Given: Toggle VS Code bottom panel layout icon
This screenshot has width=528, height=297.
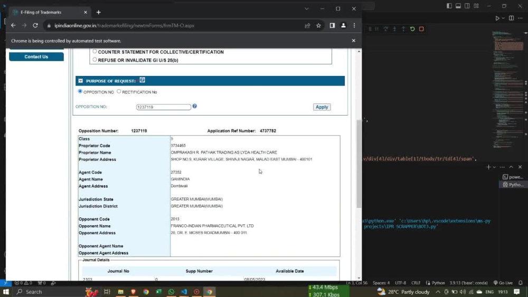Looking at the screenshot, I should (x=458, y=6).
